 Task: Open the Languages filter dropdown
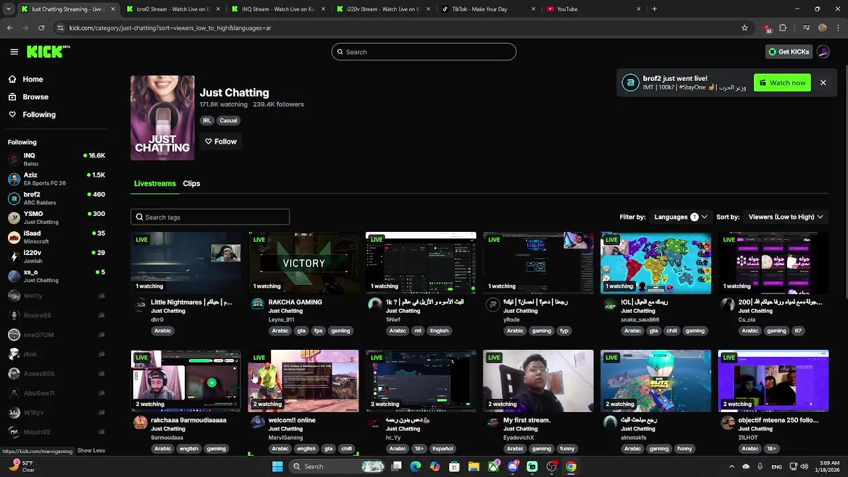click(680, 217)
